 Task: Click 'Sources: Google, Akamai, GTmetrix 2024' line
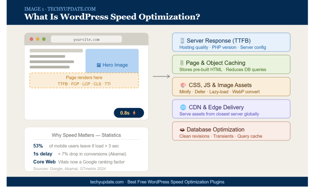click(69, 169)
